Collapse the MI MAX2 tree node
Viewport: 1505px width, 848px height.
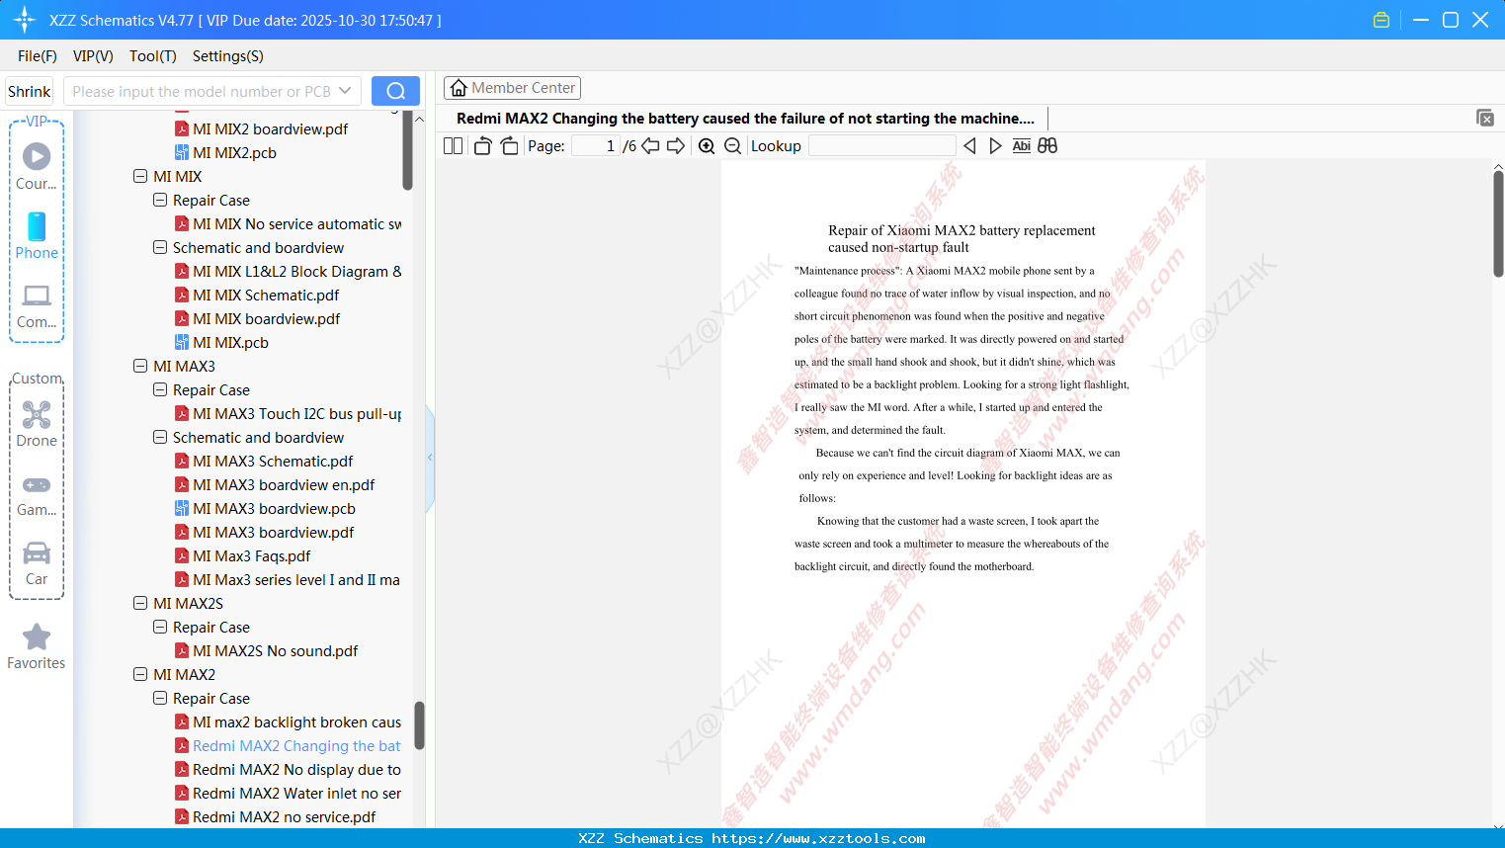[x=140, y=674]
